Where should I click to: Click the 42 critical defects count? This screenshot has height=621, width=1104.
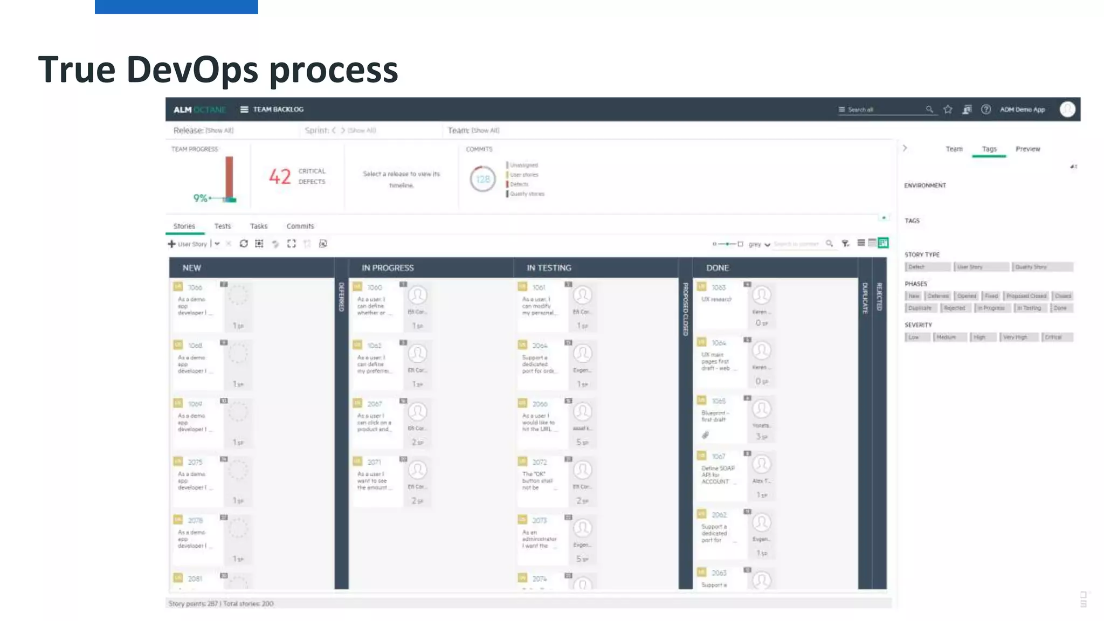coord(280,176)
